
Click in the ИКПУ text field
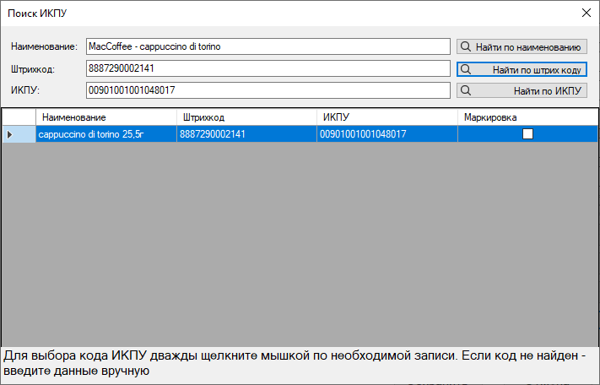pos(268,90)
